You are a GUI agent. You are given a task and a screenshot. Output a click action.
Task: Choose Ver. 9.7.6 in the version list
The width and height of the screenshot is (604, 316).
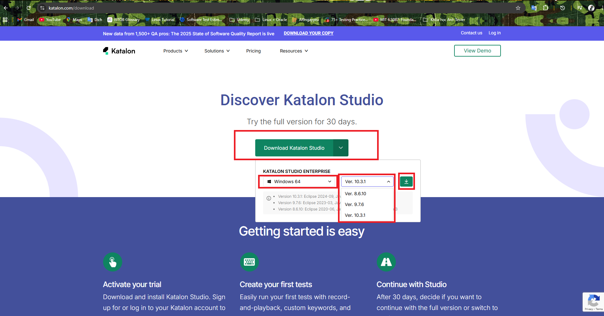[x=355, y=204]
